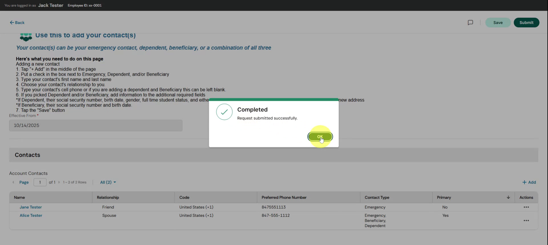Click phone number 8475551113

pos(273,207)
